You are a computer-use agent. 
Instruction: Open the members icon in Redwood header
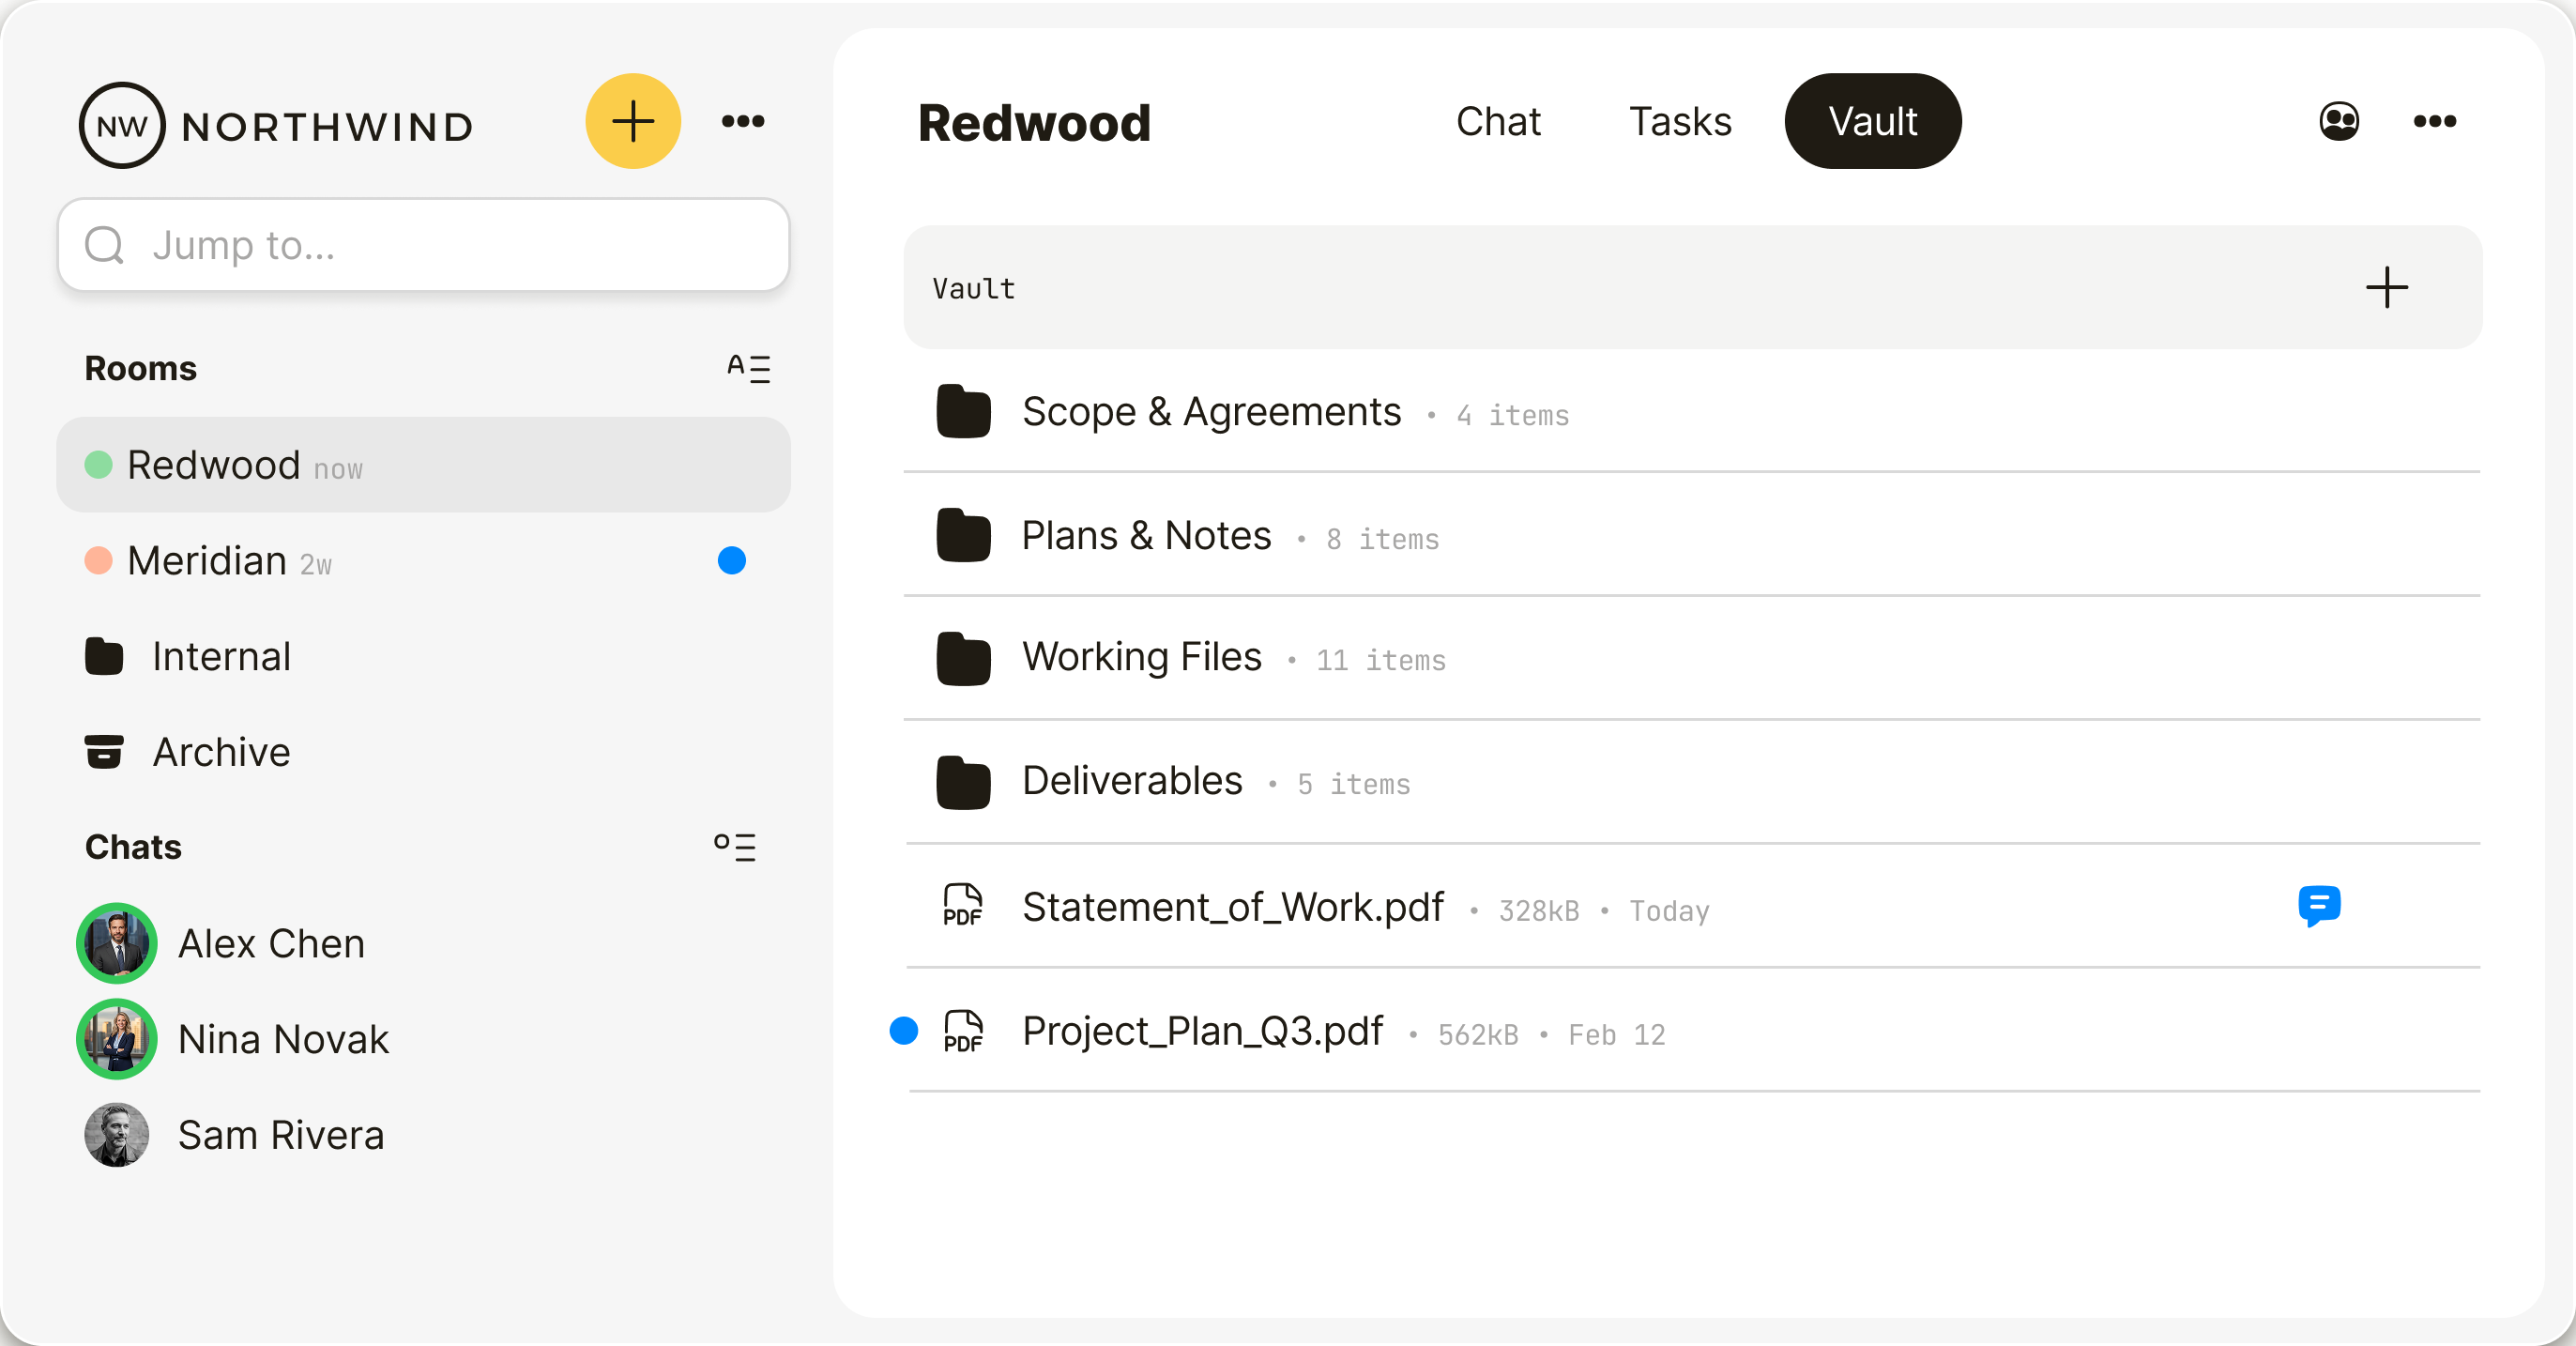(x=2338, y=122)
